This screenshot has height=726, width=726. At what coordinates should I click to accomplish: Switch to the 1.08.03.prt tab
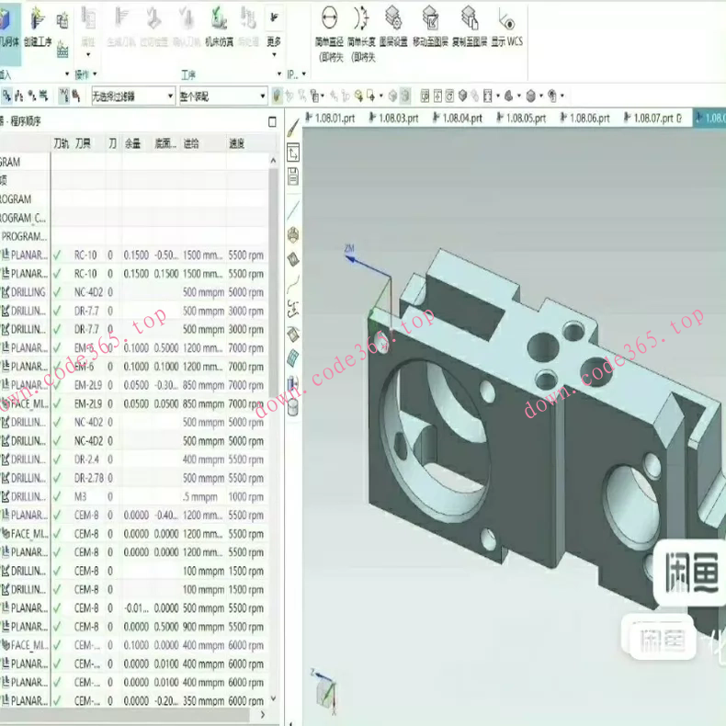394,118
